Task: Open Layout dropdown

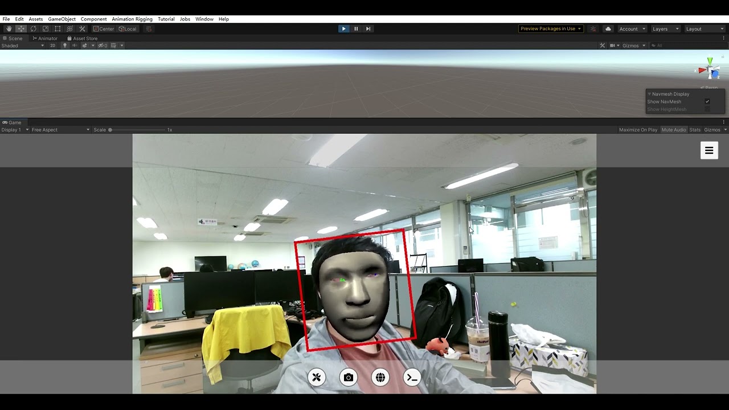Action: pyautogui.click(x=705, y=28)
